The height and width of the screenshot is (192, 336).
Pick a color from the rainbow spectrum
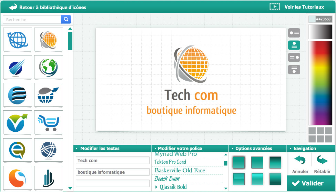point(319,83)
